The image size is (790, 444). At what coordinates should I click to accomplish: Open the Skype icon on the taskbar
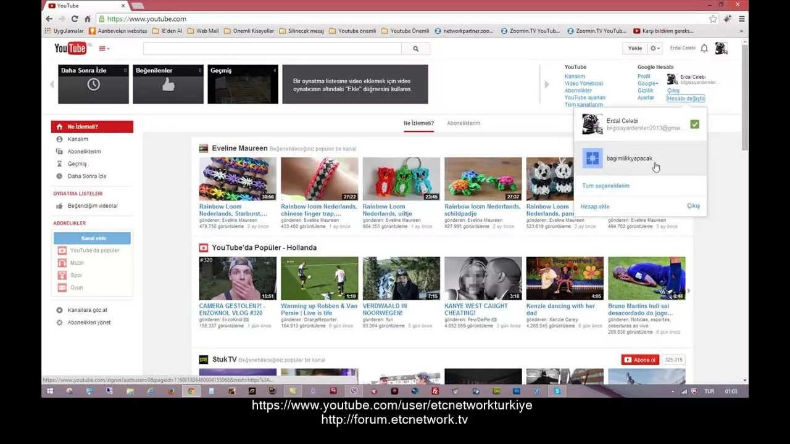557,391
